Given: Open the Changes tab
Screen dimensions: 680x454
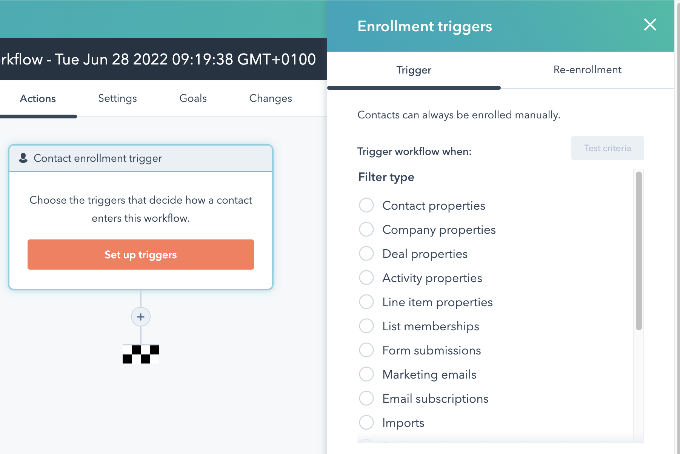Looking at the screenshot, I should click(x=271, y=98).
